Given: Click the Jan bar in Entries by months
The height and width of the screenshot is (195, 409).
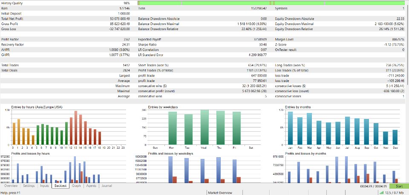Looking at the screenshot, I should [290, 128].
